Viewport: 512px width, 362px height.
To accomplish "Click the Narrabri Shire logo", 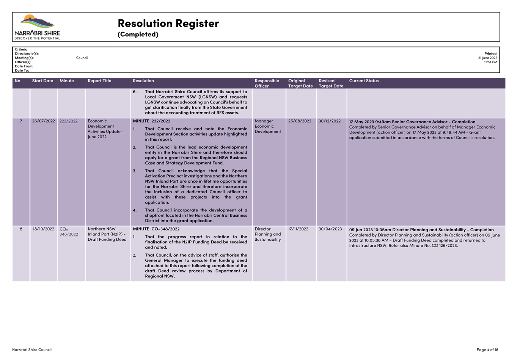I will coord(37,27).
